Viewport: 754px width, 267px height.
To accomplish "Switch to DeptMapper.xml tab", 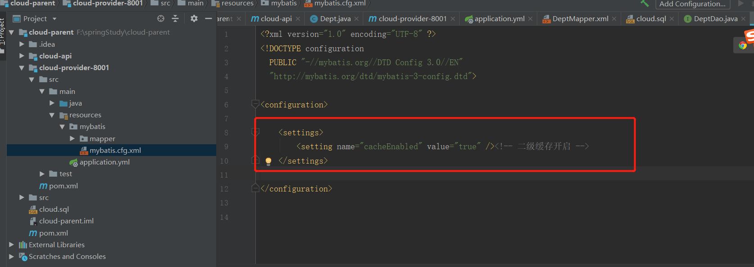I will pyautogui.click(x=580, y=19).
